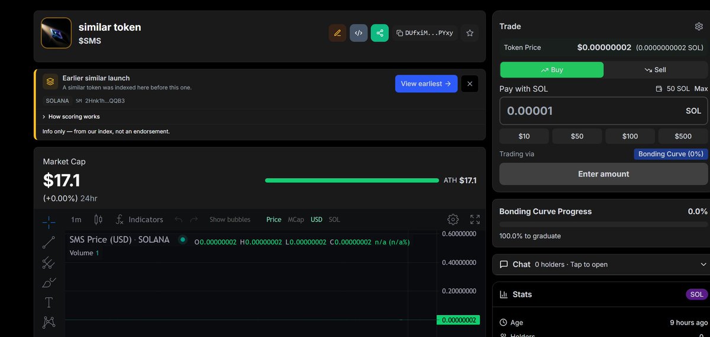Image resolution: width=710 pixels, height=337 pixels.
Task: Click the Token Price $0.00000002 value
Action: tap(604, 47)
